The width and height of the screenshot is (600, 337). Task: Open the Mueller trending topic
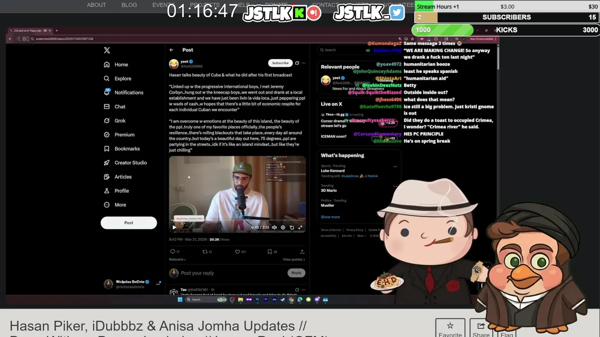tap(328, 205)
